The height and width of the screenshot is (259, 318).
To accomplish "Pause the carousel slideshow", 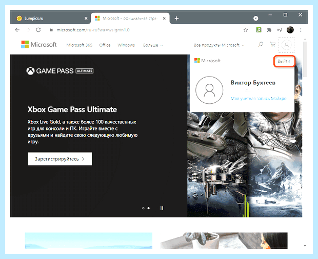I will [162, 208].
